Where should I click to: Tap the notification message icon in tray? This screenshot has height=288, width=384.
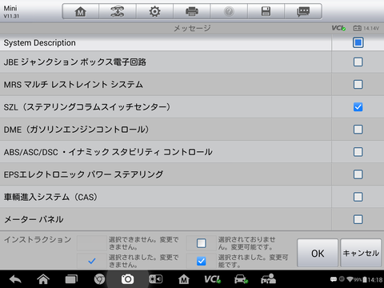click(334, 279)
